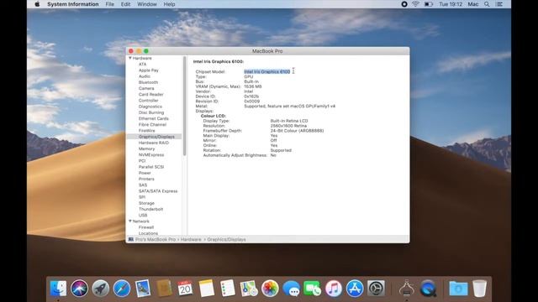
Task: Launch Siri from the Dock
Action: [x=79, y=289]
